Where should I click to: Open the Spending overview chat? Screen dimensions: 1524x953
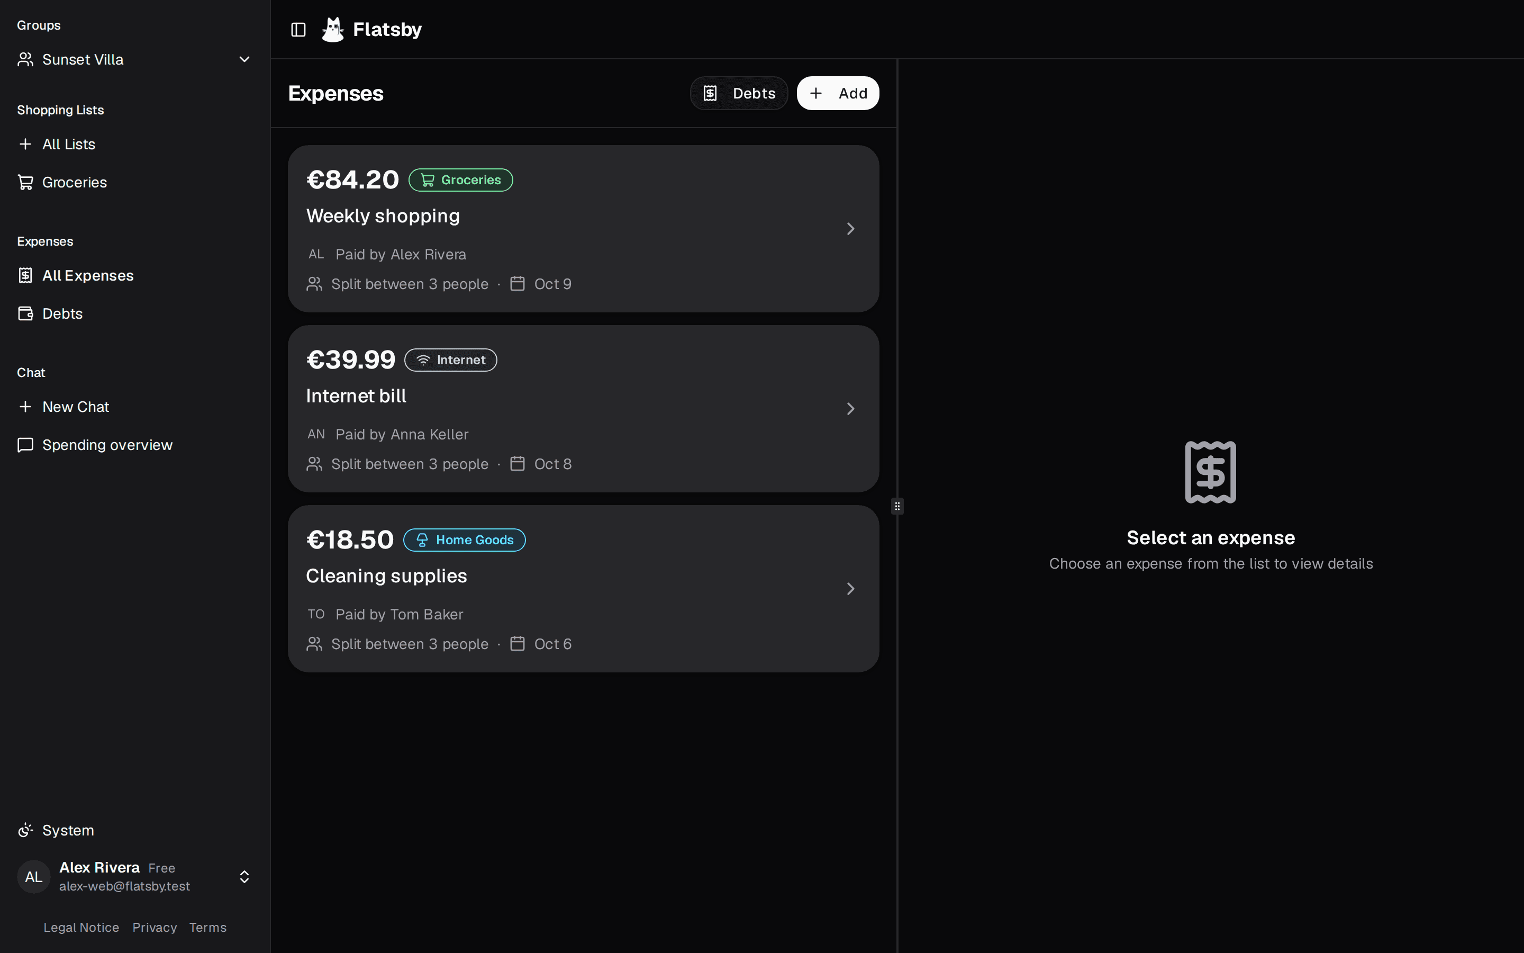point(135,444)
